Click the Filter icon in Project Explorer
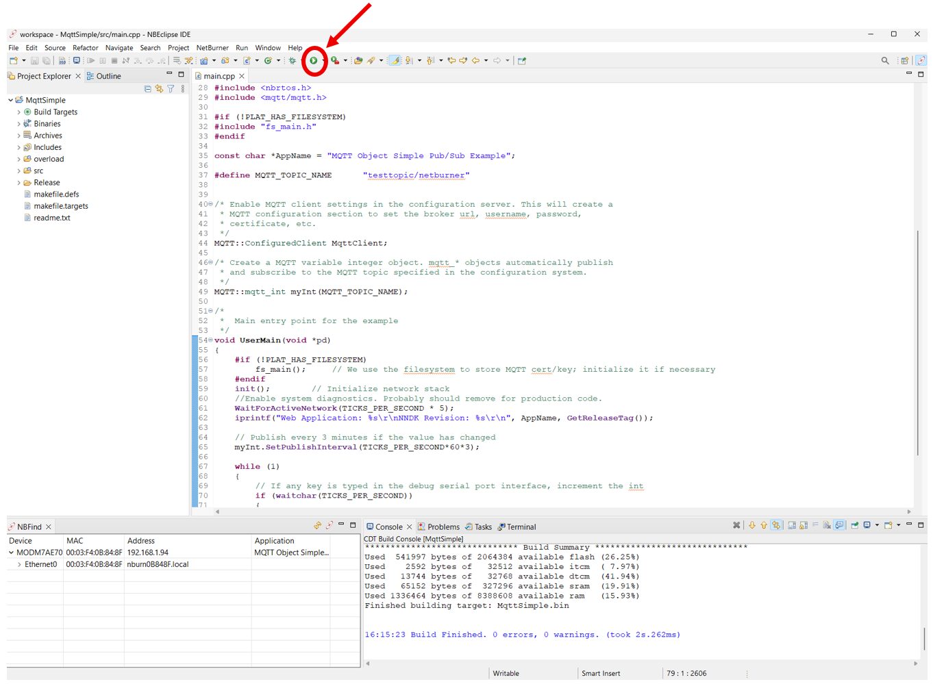The height and width of the screenshot is (684, 933). point(171,88)
